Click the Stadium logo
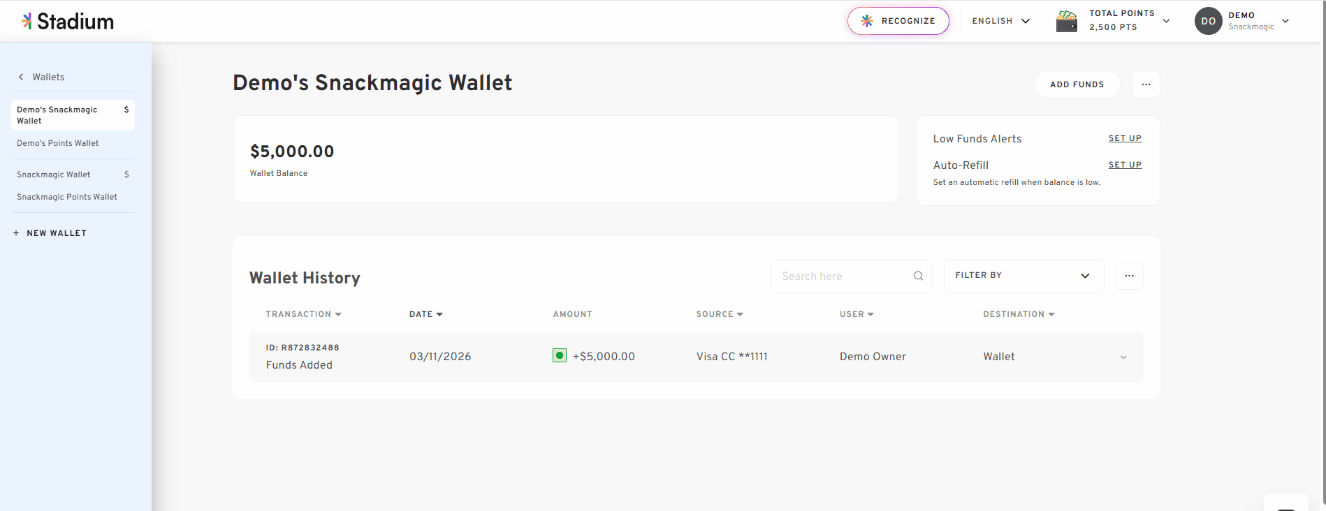1326x511 pixels. click(68, 22)
